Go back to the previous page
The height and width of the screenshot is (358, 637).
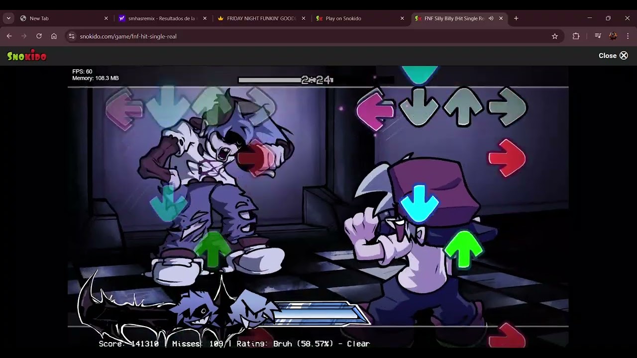(9, 36)
